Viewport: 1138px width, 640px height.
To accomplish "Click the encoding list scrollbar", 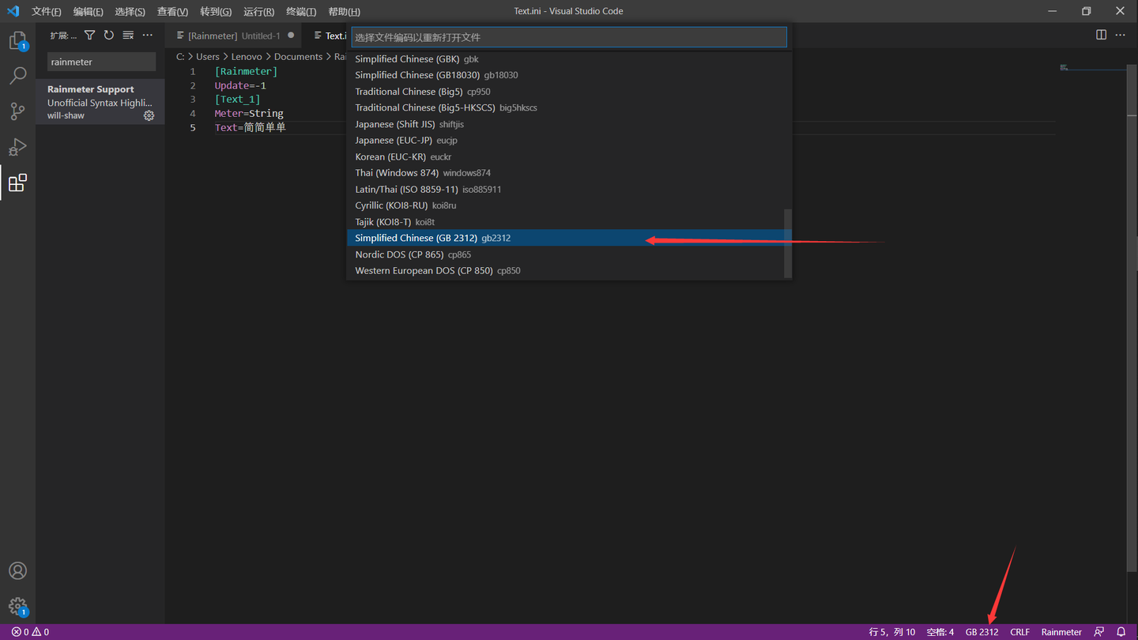I will [787, 243].
